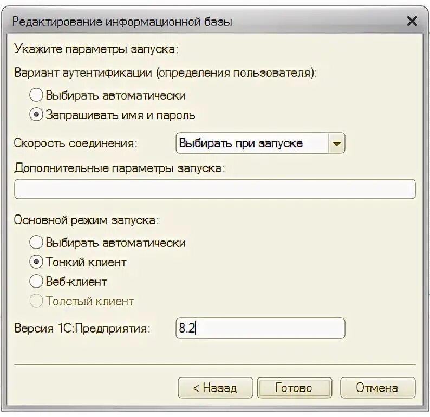Screen dimensions: 430x417
Task: Click the Основной режим запуска label
Action: point(87,220)
